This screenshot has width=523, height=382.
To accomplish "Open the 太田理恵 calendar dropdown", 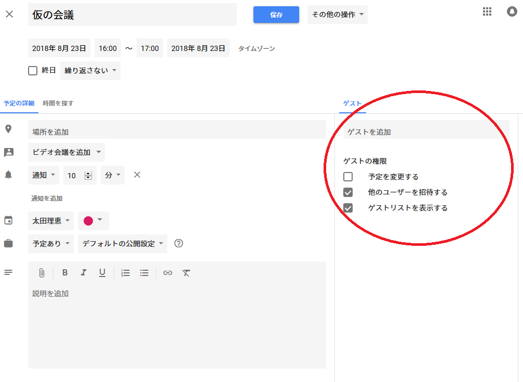I will coord(51,221).
